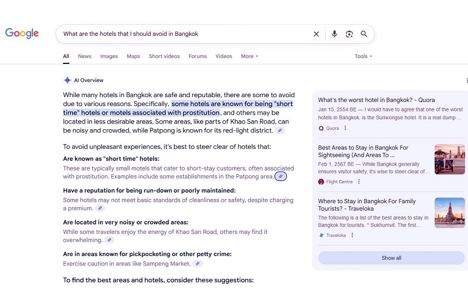Click the magnifying glass search icon
This screenshot has height=303, width=468.
click(x=364, y=34)
